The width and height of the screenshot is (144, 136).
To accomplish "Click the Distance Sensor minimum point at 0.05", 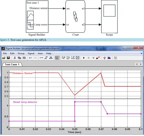I will 75,95.
